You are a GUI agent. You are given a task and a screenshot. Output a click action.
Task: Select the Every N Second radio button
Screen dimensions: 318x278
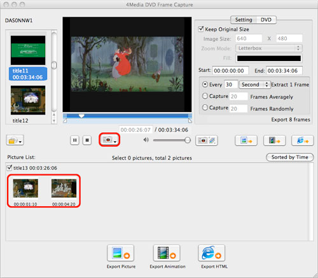[x=205, y=85]
